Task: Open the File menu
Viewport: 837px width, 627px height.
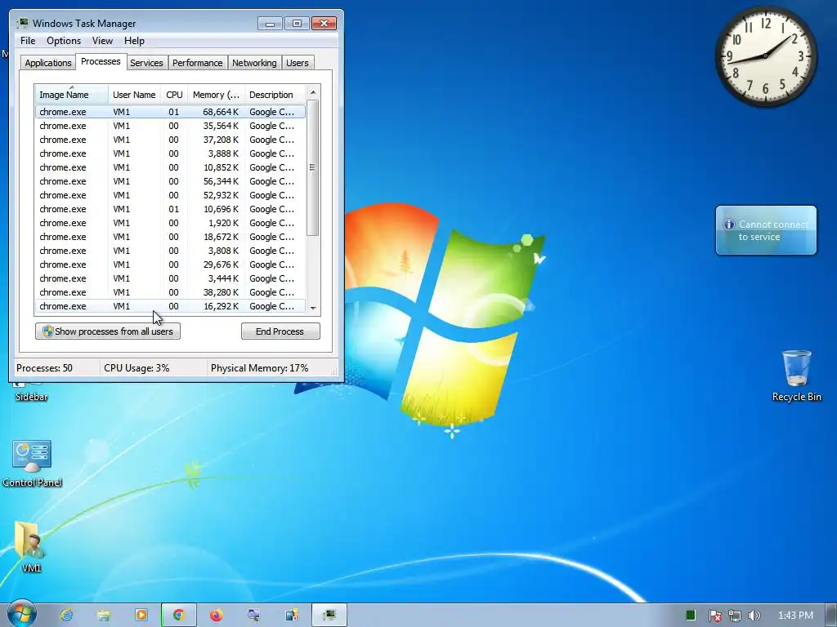Action: (28, 41)
